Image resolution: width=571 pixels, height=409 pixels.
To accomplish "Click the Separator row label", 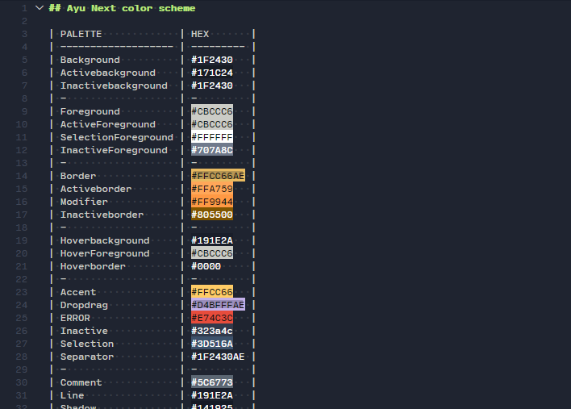I will tap(87, 357).
